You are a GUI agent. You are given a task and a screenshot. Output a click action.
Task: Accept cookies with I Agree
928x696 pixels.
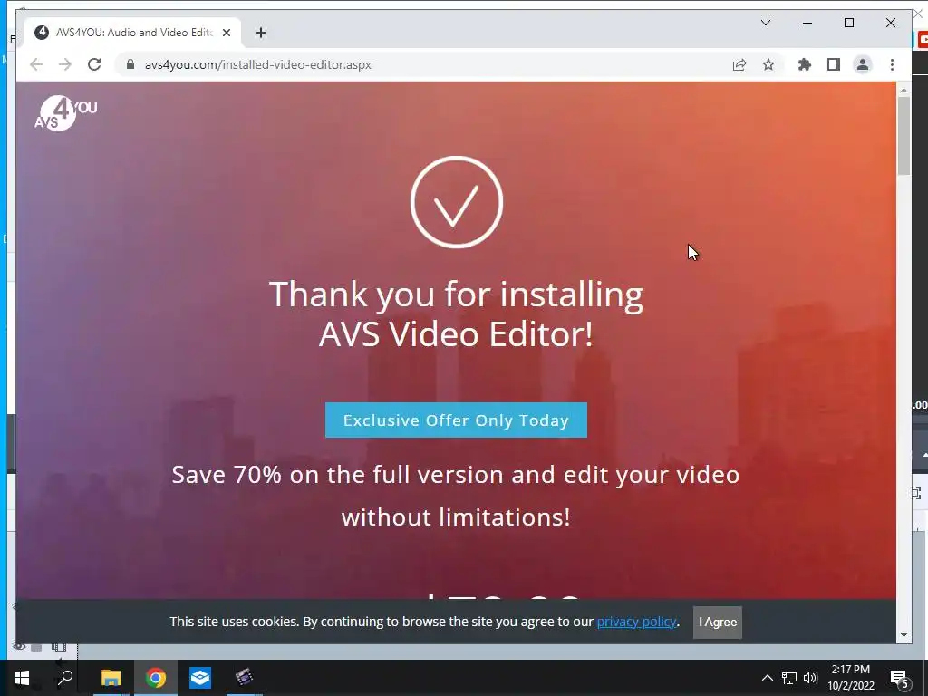(718, 622)
